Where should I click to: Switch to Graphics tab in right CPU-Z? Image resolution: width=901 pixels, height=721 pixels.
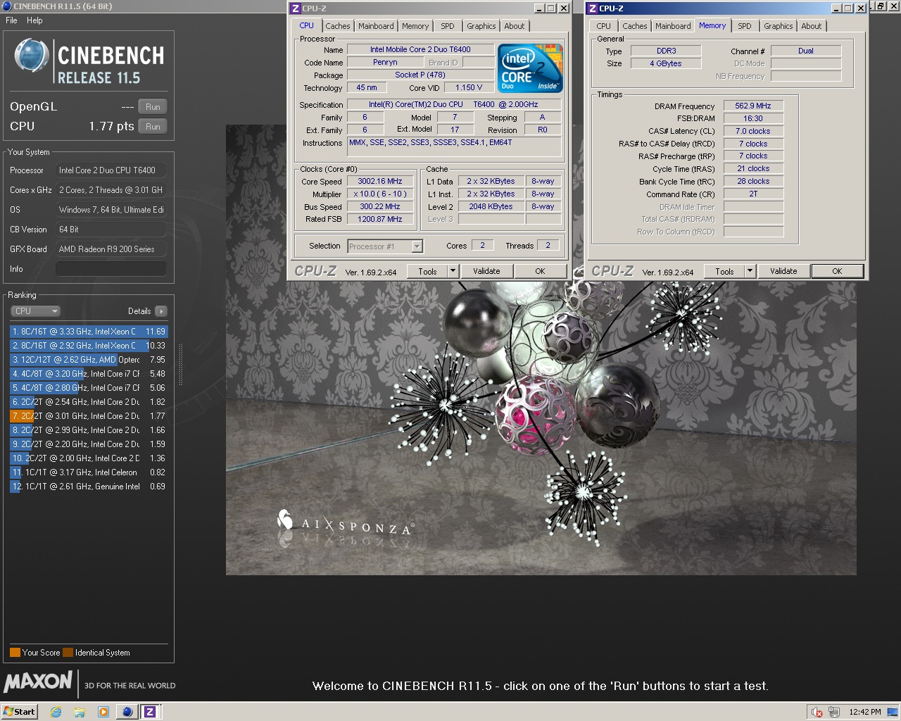[x=779, y=26]
